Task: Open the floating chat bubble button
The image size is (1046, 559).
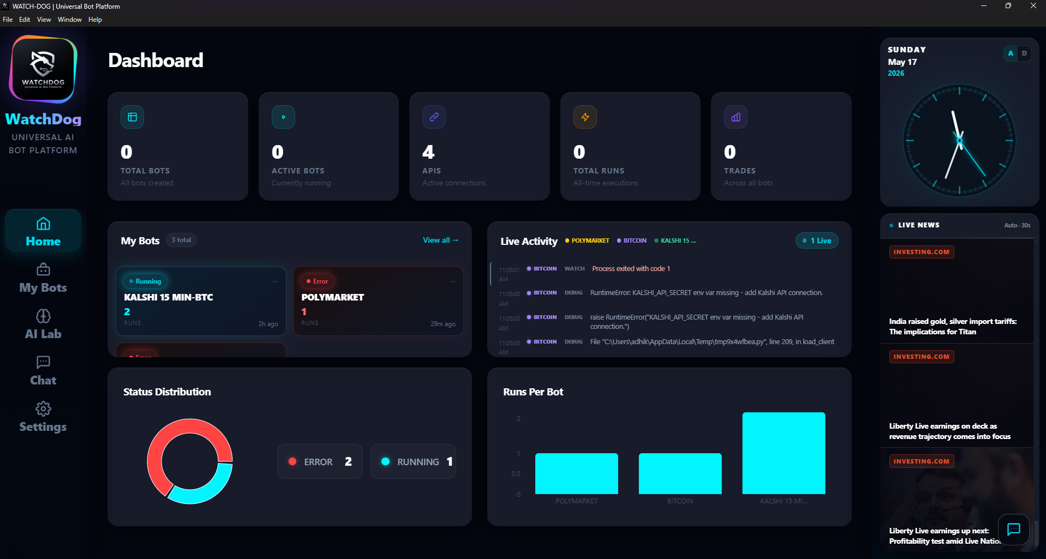Action: (1013, 529)
